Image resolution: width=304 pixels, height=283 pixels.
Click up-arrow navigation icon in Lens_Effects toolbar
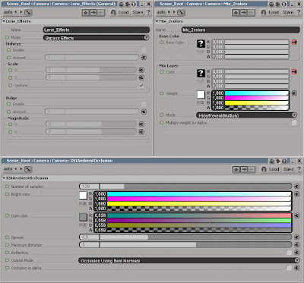(85, 12)
